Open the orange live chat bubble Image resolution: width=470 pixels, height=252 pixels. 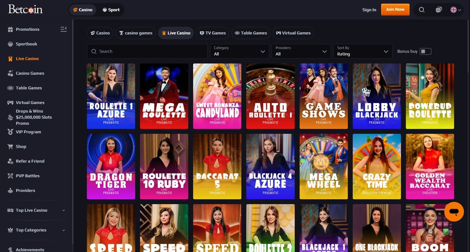[454, 212]
